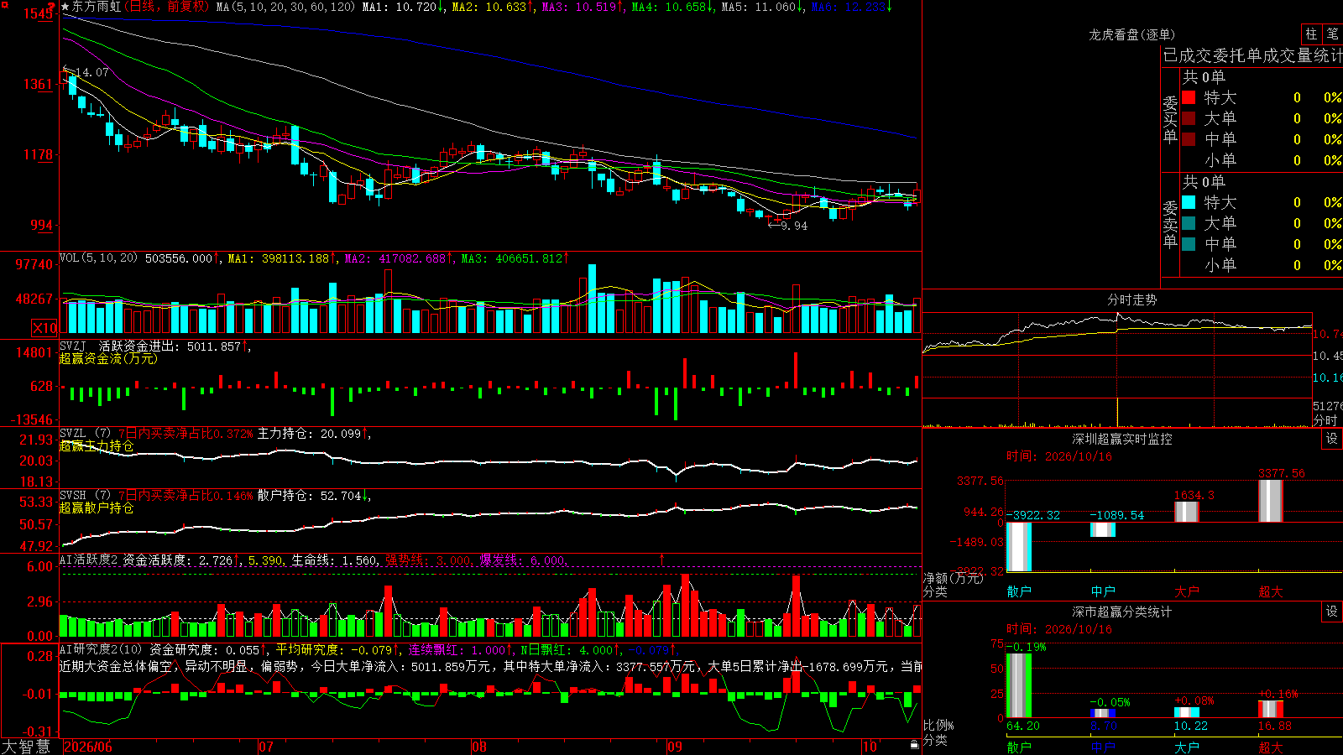Open 设 settings for 深市超赢分类统计
This screenshot has width=1343, height=755.
click(x=1332, y=612)
